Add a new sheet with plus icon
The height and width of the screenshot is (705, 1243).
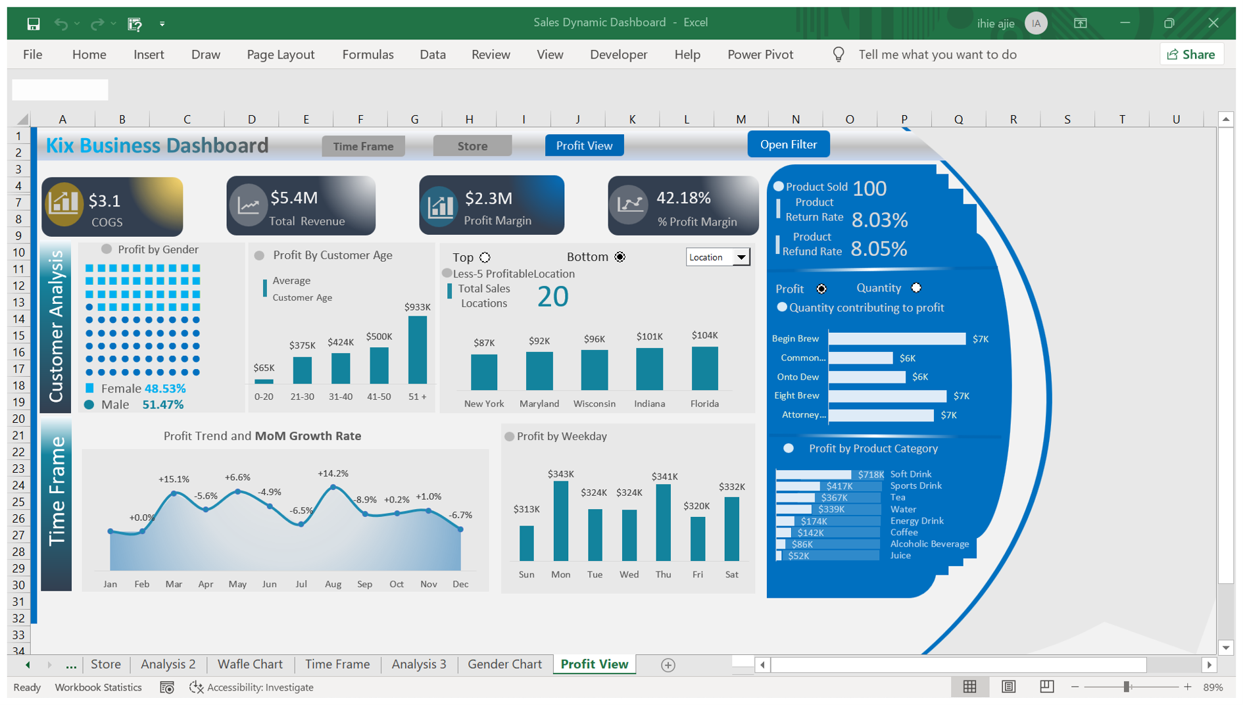[x=668, y=665]
